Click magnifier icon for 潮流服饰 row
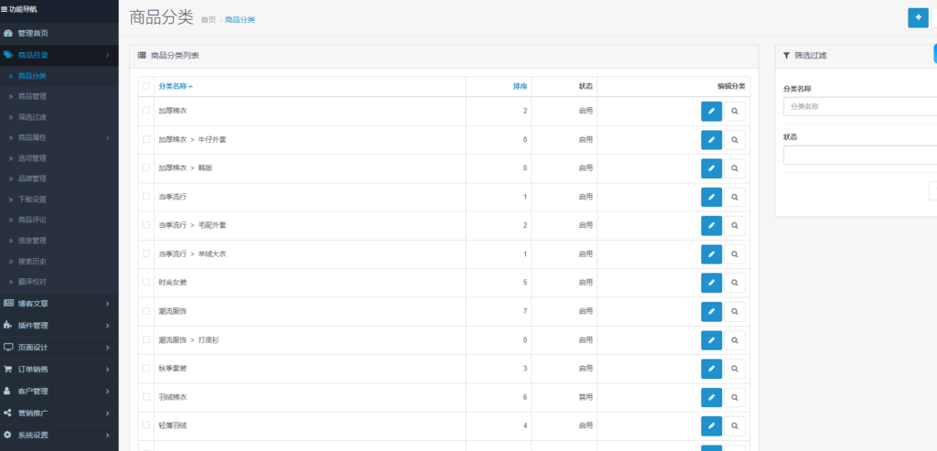 (x=734, y=311)
